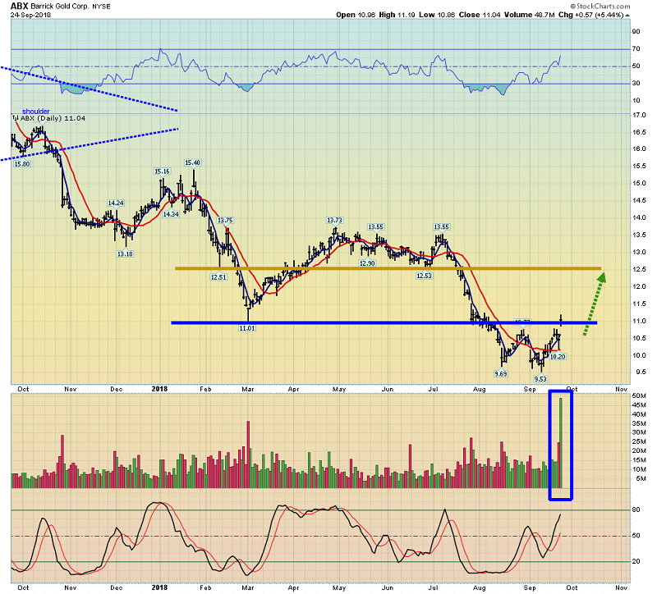Click the 10.20 price label
Viewport: 657px width, 594px height.
click(558, 357)
